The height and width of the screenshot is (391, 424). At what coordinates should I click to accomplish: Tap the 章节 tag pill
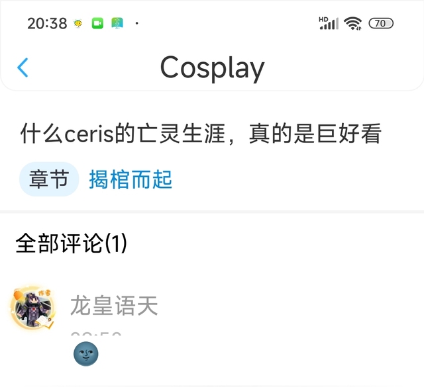(x=49, y=179)
